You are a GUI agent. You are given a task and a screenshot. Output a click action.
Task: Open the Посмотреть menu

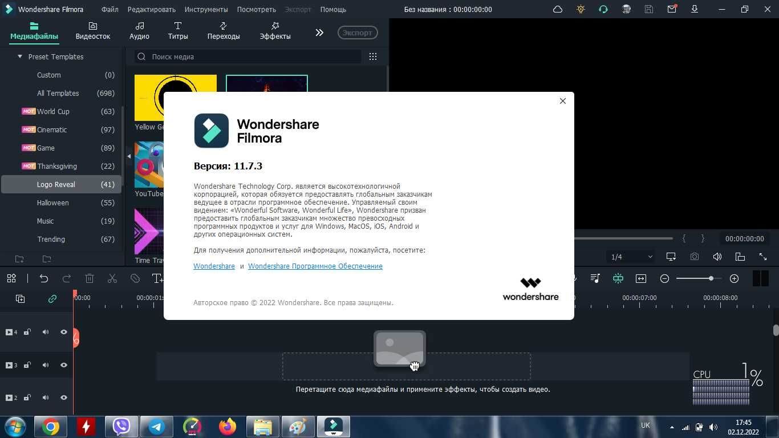(x=256, y=9)
